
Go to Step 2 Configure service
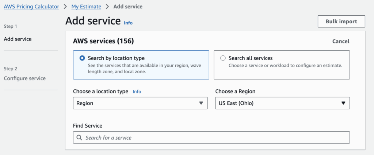pyautogui.click(x=24, y=78)
